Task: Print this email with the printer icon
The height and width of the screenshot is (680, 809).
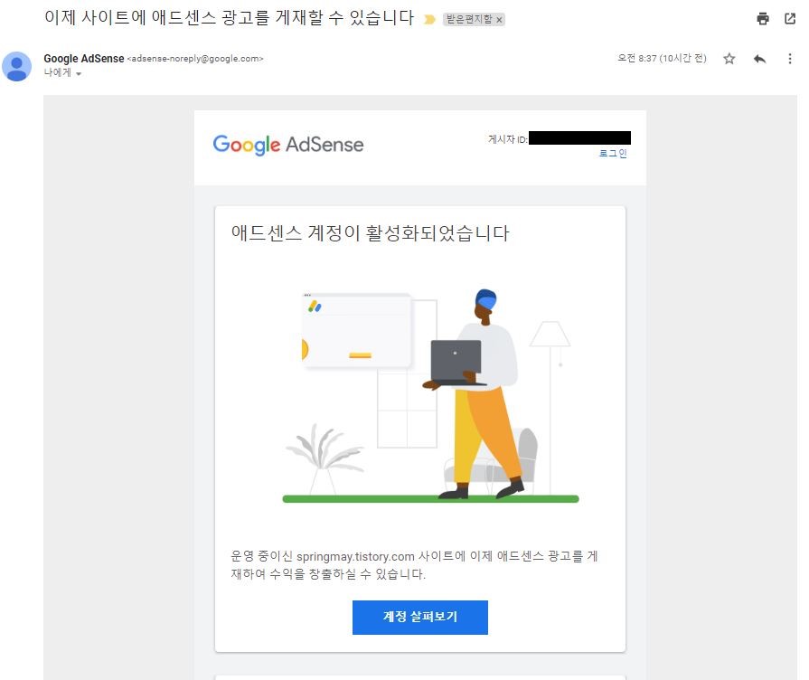Action: click(x=763, y=19)
